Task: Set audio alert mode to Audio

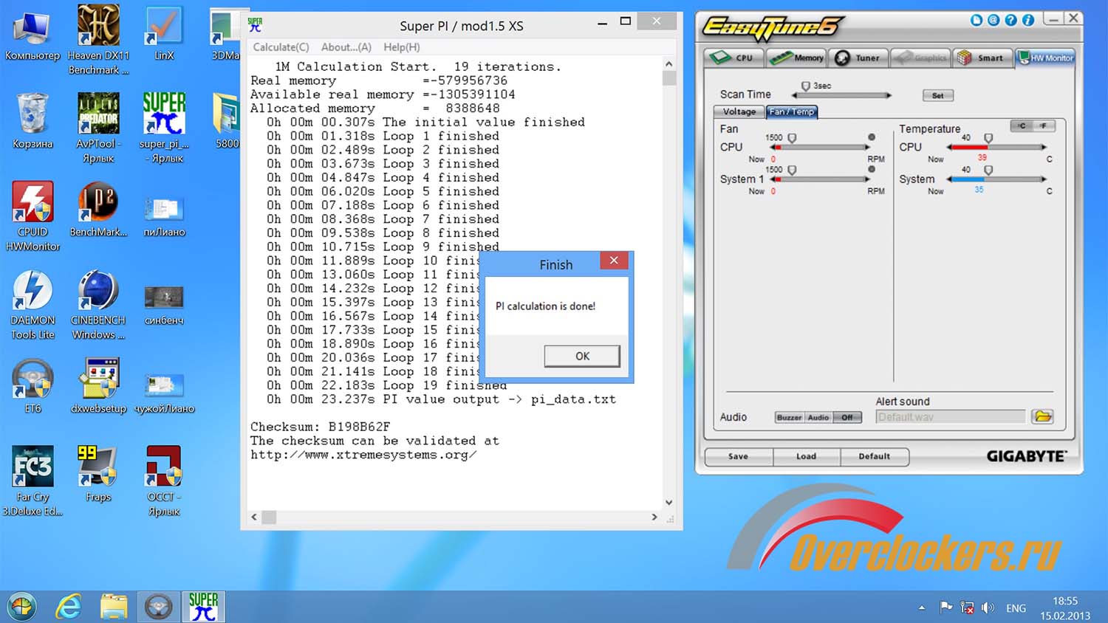Action: pos(818,417)
